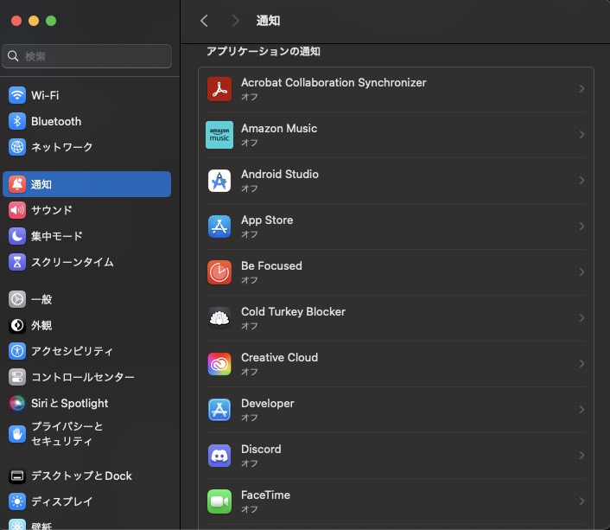The image size is (610, 530).
Task: Click the Wi-Fi icon in sidebar
Action: 17,95
